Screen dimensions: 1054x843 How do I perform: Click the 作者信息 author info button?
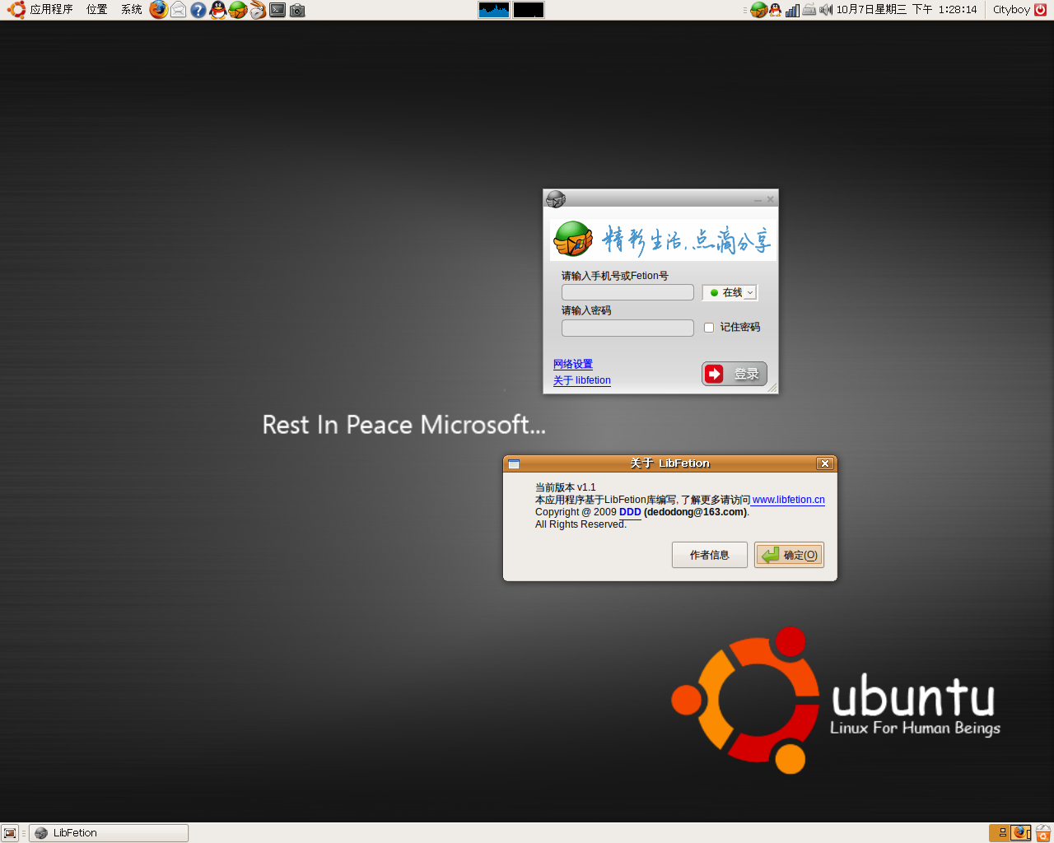(710, 555)
